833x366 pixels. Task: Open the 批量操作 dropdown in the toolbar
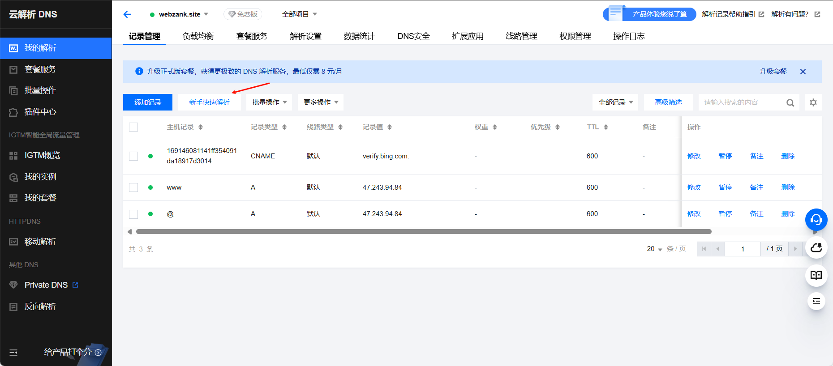[269, 102]
